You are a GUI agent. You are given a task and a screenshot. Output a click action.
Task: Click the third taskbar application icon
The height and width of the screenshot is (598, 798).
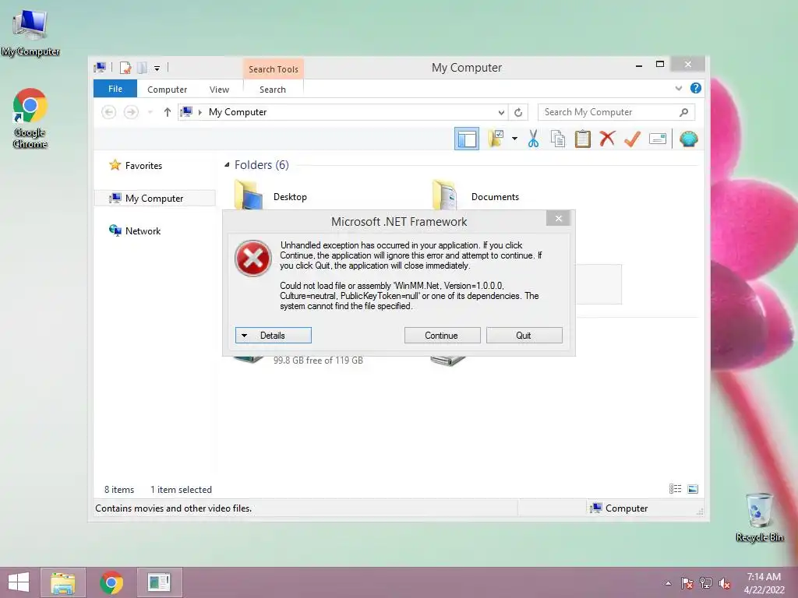click(159, 582)
